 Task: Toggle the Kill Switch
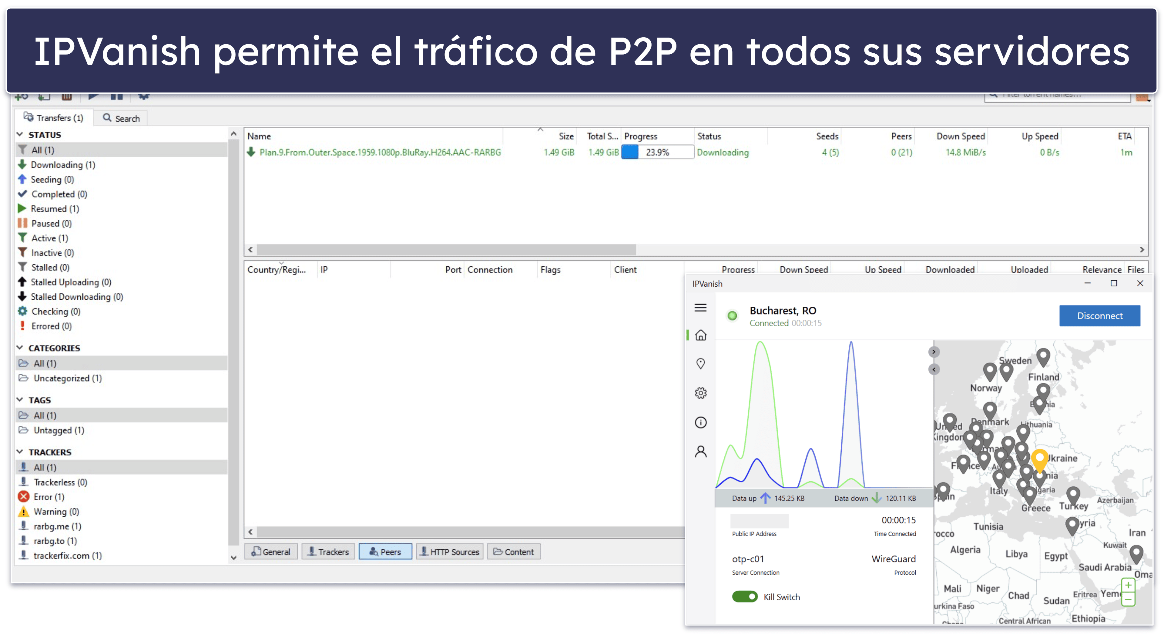coord(745,596)
